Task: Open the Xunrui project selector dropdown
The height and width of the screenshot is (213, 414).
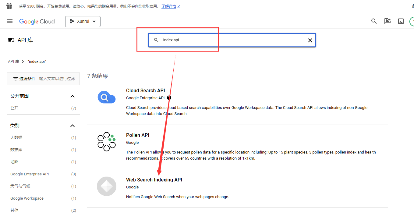Action: [83, 21]
